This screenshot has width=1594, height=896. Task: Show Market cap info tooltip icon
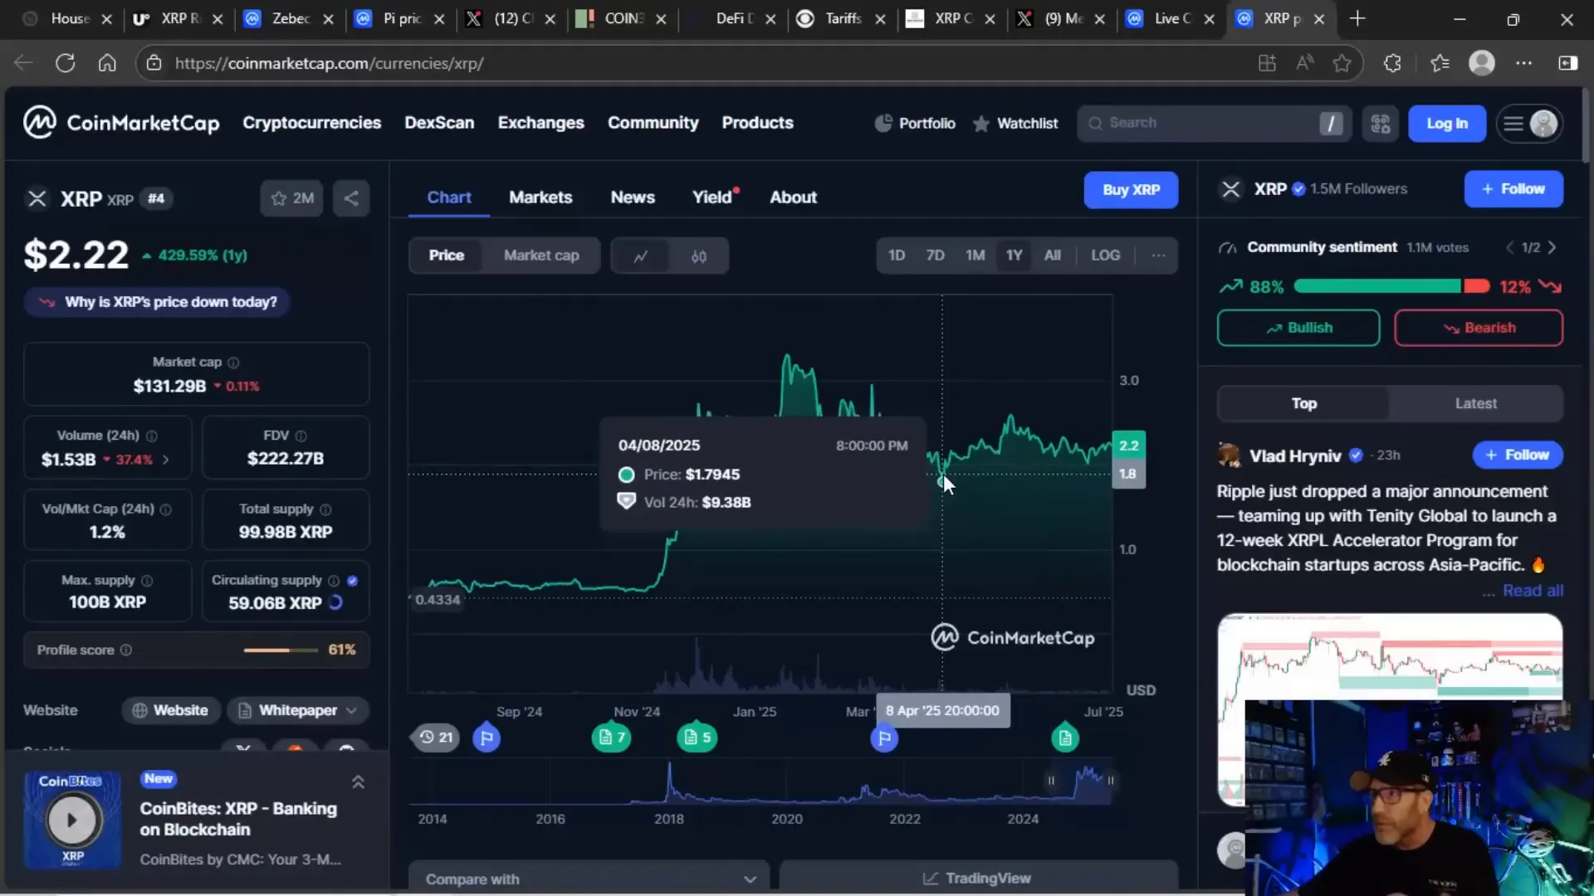coord(233,363)
